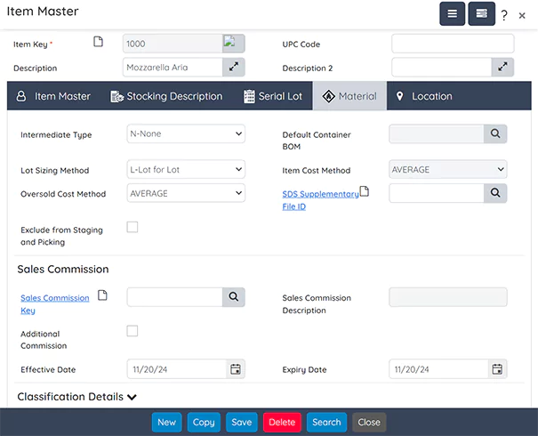Open the Expiry Date calendar picker
Viewport: 538px width, 436px height.
point(496,369)
